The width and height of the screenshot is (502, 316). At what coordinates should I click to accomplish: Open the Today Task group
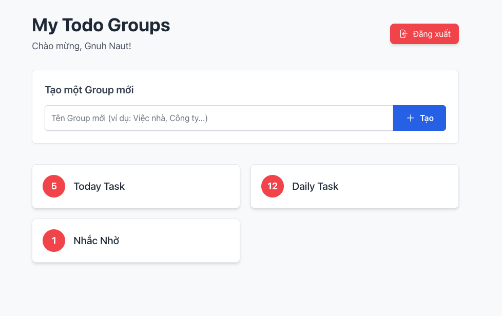click(x=136, y=186)
